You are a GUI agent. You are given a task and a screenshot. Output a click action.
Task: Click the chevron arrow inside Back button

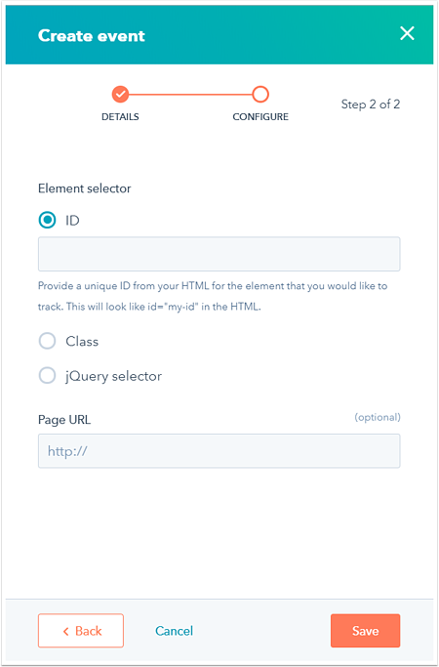pos(66,631)
